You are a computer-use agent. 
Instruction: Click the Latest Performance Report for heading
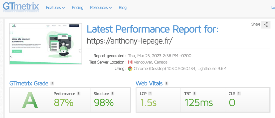point(153,29)
